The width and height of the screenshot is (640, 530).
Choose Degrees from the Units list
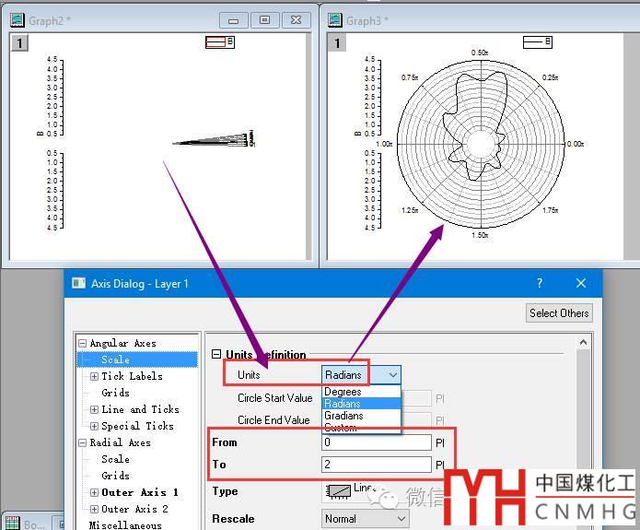343,392
